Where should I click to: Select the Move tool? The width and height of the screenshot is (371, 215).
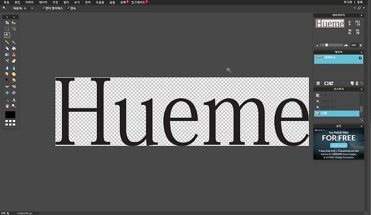[x=14, y=23]
